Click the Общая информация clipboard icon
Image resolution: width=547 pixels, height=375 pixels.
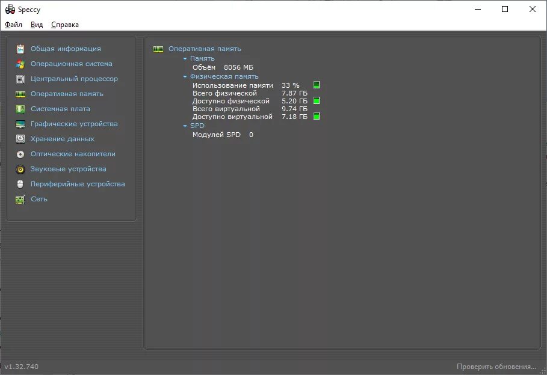pos(20,49)
